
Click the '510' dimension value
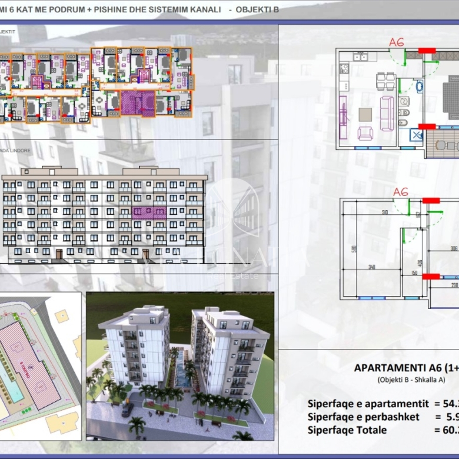click(x=385, y=212)
